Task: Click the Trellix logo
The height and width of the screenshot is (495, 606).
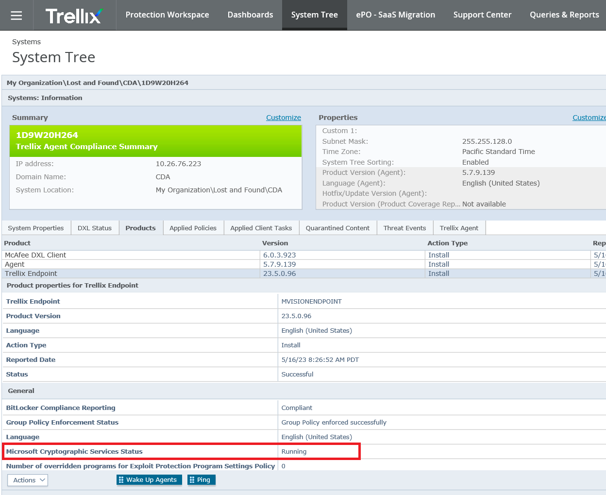Action: click(x=74, y=16)
